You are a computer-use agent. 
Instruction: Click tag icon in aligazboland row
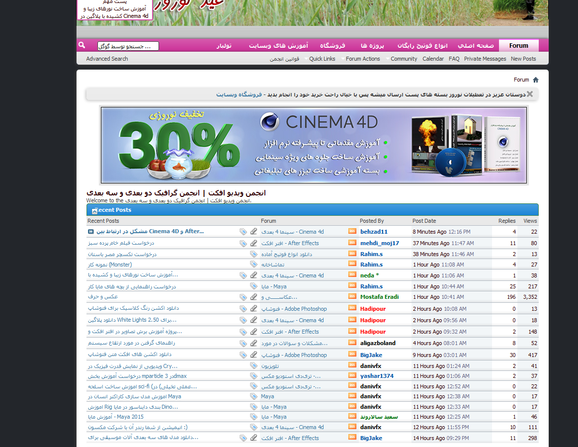243,344
